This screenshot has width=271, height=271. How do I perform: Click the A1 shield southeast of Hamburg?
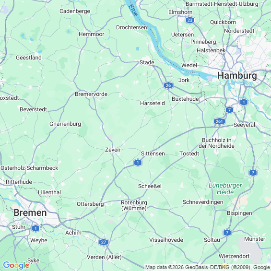coord(244,102)
